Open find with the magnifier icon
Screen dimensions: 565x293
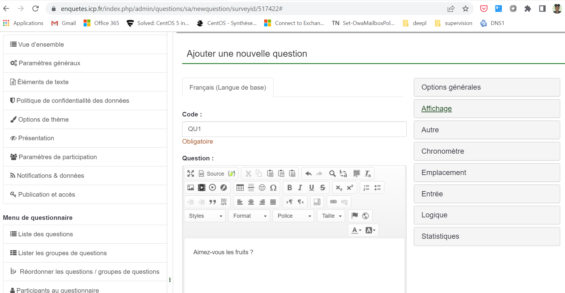point(332,173)
